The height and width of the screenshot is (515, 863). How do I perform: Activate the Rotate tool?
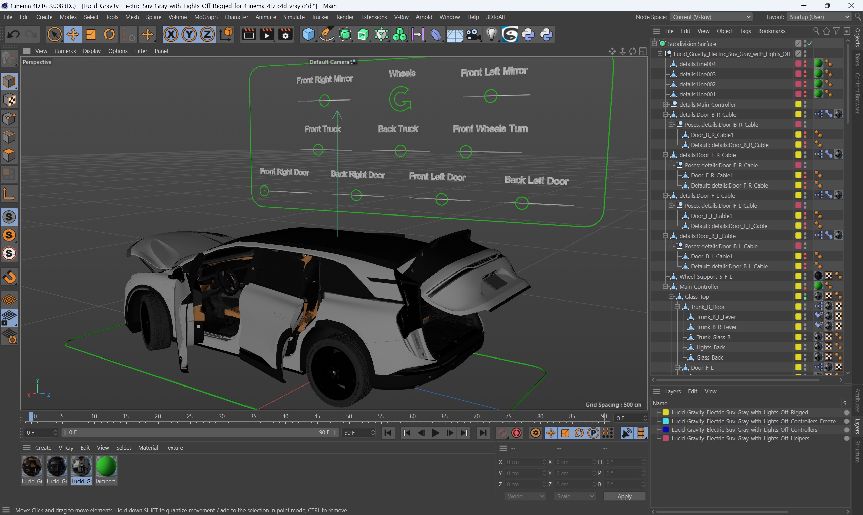point(109,34)
